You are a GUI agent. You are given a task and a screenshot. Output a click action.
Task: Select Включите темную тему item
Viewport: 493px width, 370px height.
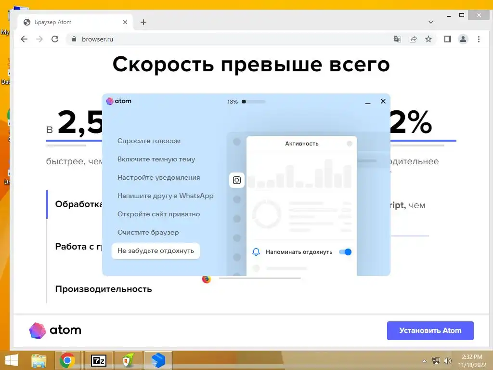[x=156, y=159]
